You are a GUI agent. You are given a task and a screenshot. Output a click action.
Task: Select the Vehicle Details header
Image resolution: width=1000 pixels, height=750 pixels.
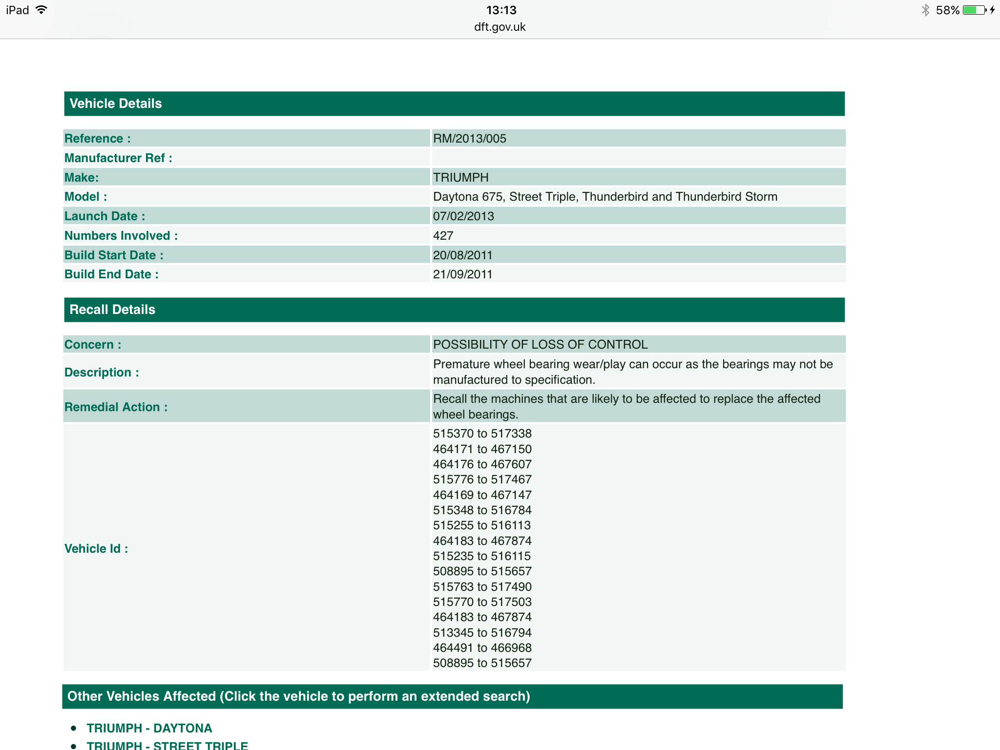[454, 104]
